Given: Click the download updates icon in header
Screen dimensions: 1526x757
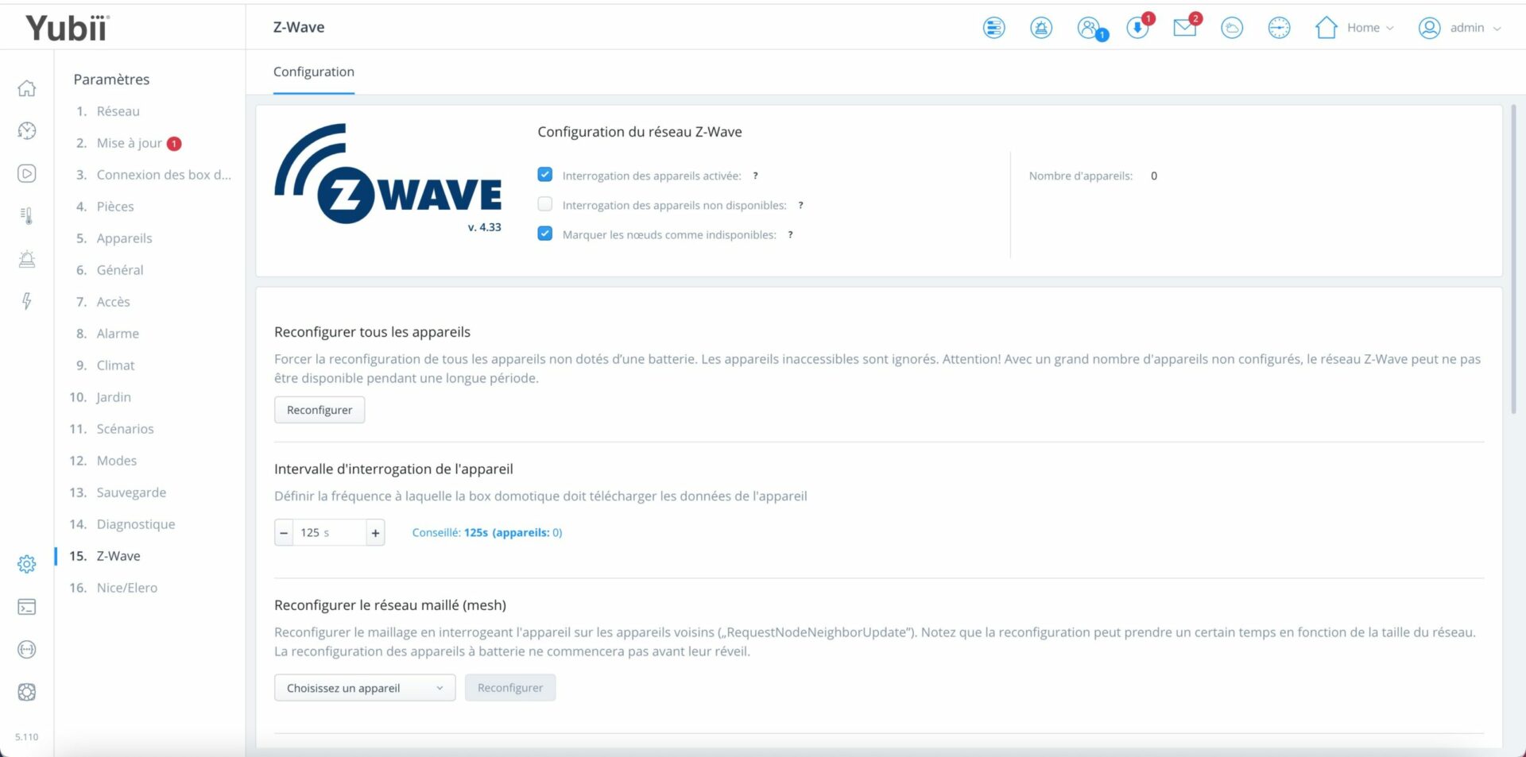Looking at the screenshot, I should [x=1137, y=28].
